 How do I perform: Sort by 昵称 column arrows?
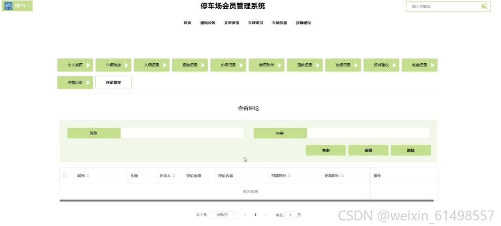click(x=88, y=176)
